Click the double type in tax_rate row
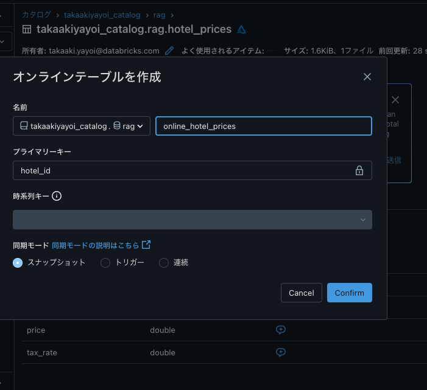Screen dimensions: 427x390 tap(163, 352)
